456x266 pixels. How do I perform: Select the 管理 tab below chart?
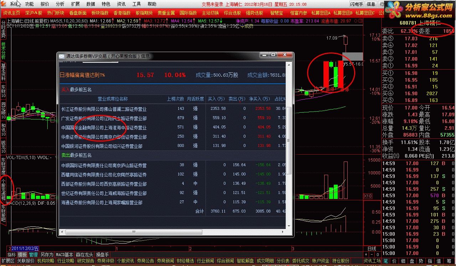pos(33,255)
